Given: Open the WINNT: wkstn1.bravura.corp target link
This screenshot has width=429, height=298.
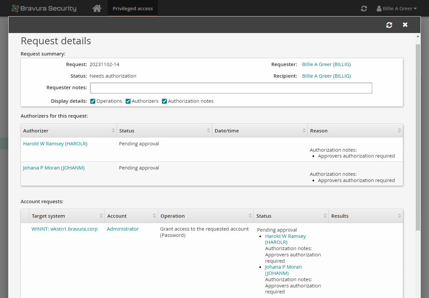Looking at the screenshot, I should click(x=64, y=229).
